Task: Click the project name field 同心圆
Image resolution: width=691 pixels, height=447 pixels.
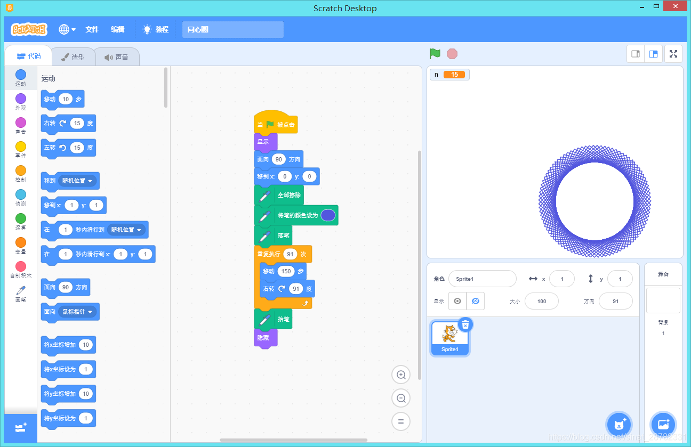Action: (232, 29)
